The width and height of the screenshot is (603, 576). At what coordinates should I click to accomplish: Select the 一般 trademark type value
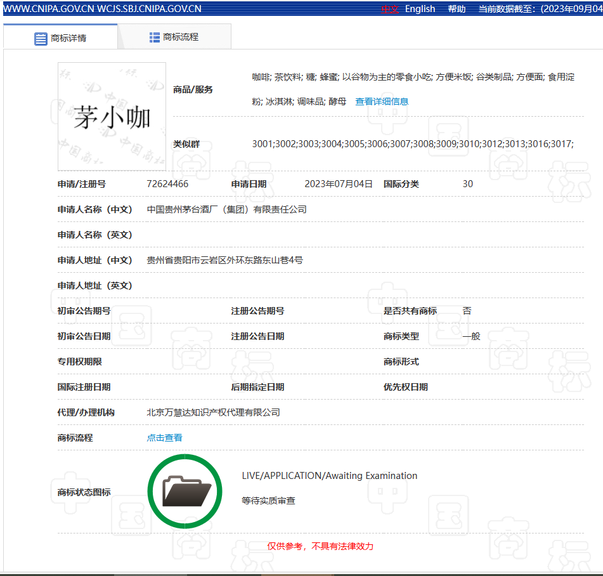472,336
